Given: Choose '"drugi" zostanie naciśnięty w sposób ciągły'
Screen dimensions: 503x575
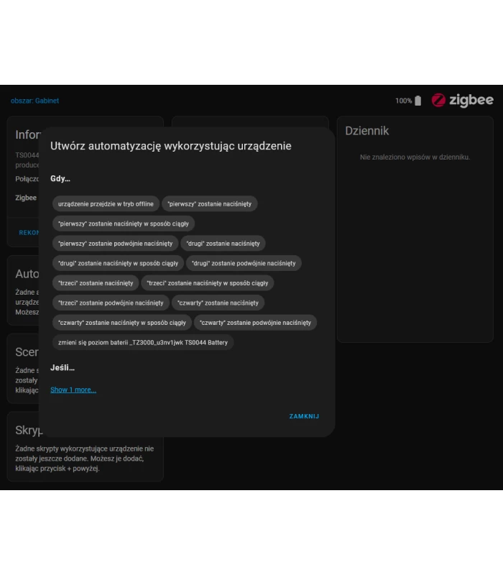Looking at the screenshot, I should 118,263.
